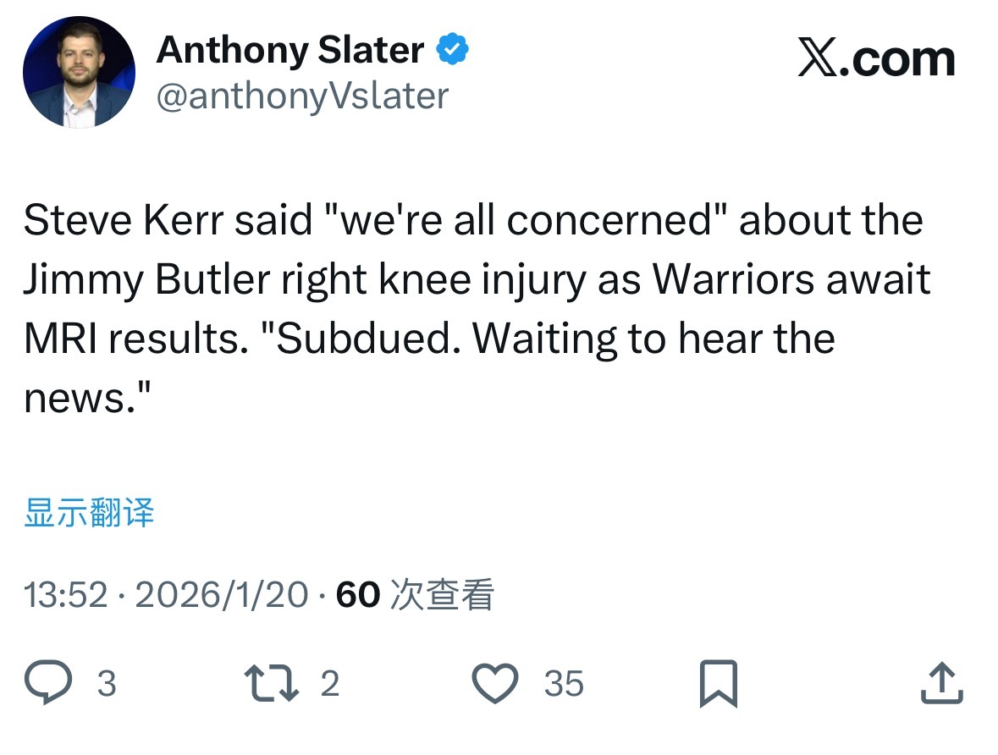Open the share icon menu
The width and height of the screenshot is (998, 755).
click(x=941, y=683)
